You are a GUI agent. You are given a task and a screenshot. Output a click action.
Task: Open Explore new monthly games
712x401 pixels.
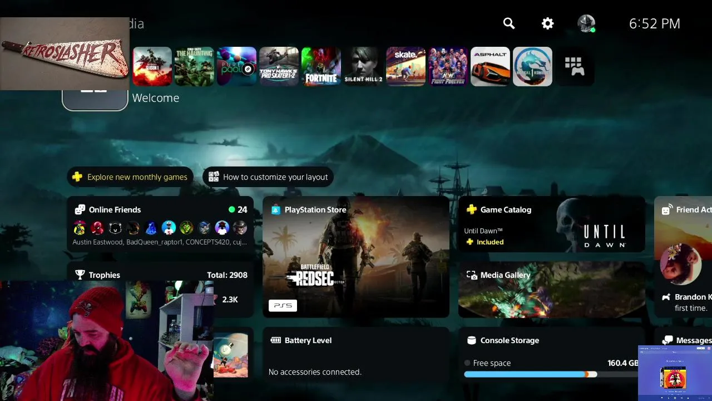pyautogui.click(x=131, y=177)
